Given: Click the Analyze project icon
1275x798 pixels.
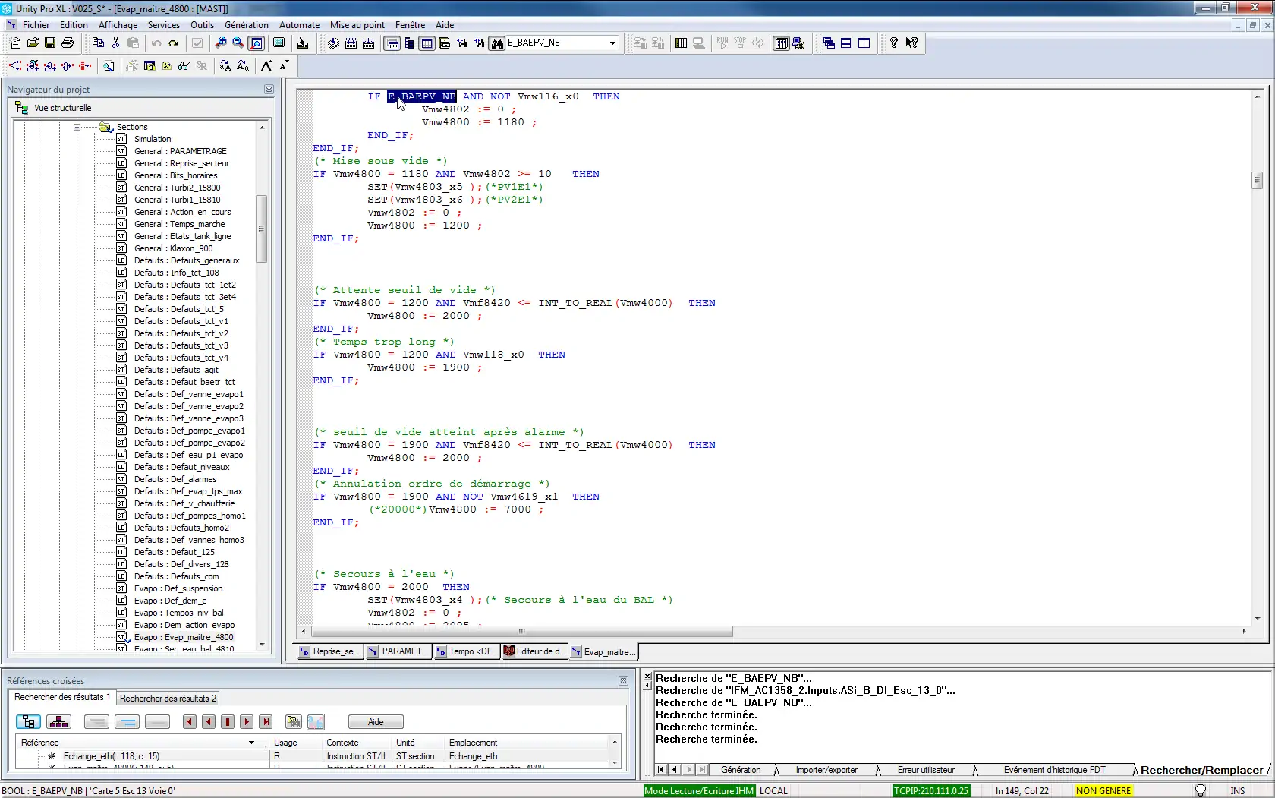Looking at the screenshot, I should click(333, 43).
